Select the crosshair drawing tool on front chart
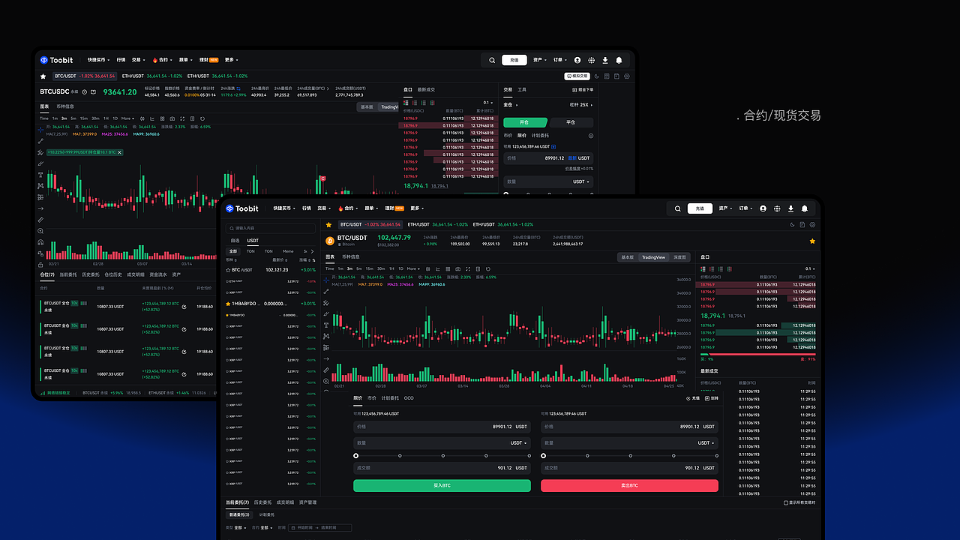Screen dimensions: 960x540 point(326,280)
